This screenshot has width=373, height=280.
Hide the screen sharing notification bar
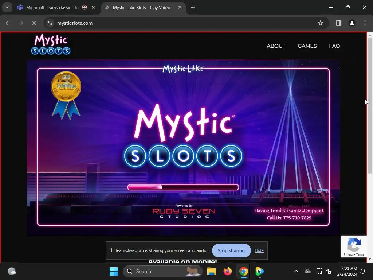[x=259, y=250]
